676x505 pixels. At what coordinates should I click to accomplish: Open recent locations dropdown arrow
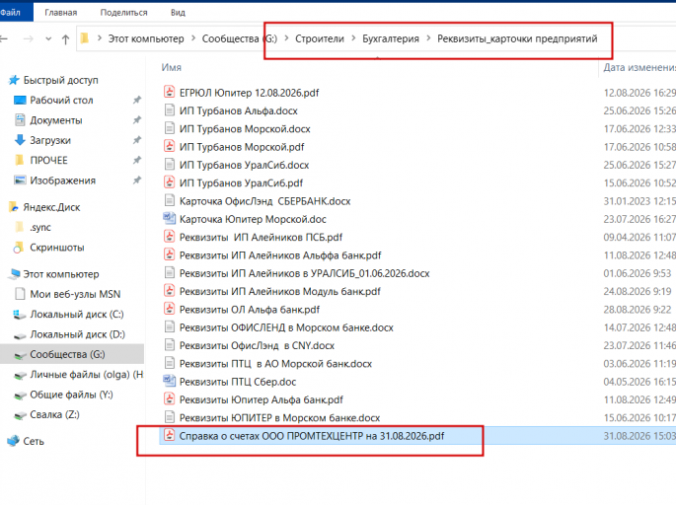tap(48, 39)
